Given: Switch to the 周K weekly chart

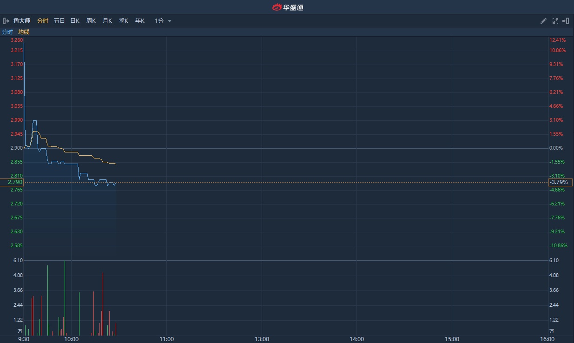Looking at the screenshot, I should pos(91,21).
